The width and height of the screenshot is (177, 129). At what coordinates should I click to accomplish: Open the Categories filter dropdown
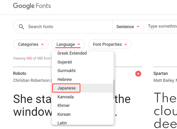(31, 44)
